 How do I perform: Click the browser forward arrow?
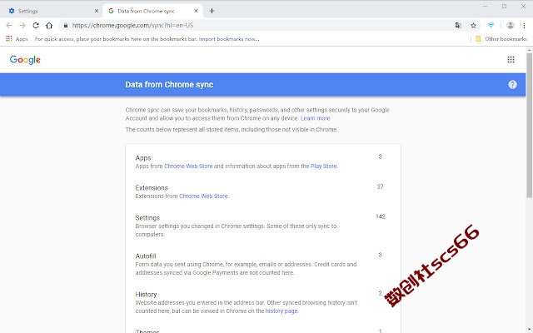[x=22, y=25]
